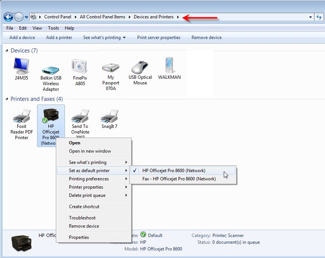Image resolution: width=325 pixels, height=258 pixels.
Task: Expand arrow after Devices and Printers breadcrumb
Action: 178,17
